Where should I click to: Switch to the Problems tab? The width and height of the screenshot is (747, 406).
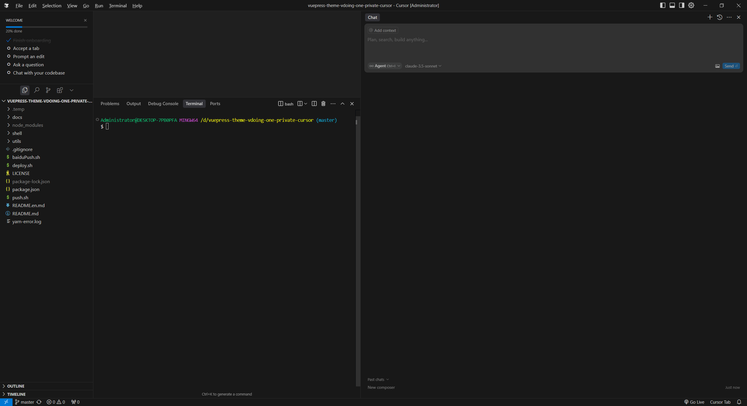(x=110, y=104)
